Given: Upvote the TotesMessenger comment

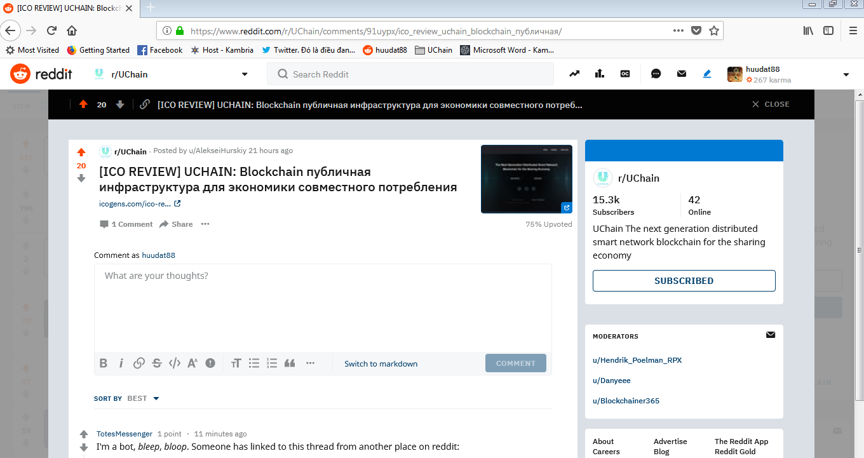Looking at the screenshot, I should click(84, 434).
